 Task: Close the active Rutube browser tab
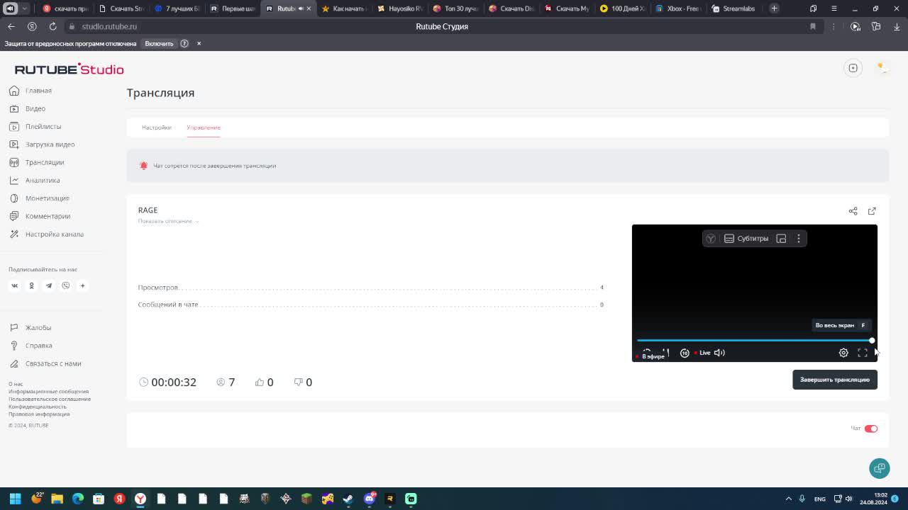click(x=309, y=8)
